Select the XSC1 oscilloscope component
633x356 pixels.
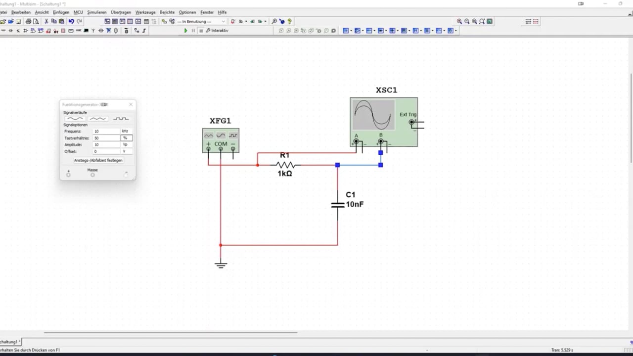coord(384,122)
